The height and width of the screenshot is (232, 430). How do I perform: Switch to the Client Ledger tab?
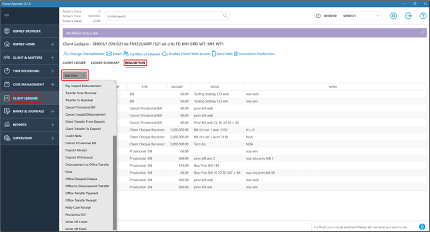(x=74, y=62)
